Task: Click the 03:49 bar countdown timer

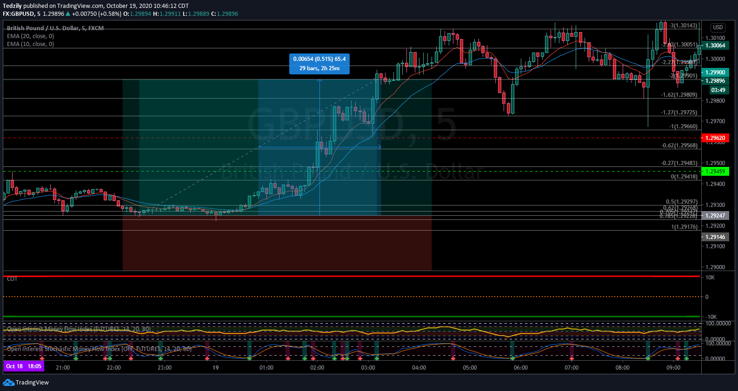Action: [718, 90]
